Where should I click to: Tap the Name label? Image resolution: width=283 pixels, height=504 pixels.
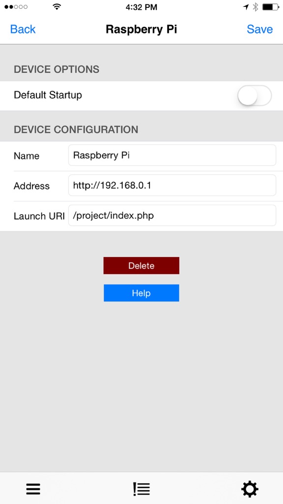click(27, 156)
